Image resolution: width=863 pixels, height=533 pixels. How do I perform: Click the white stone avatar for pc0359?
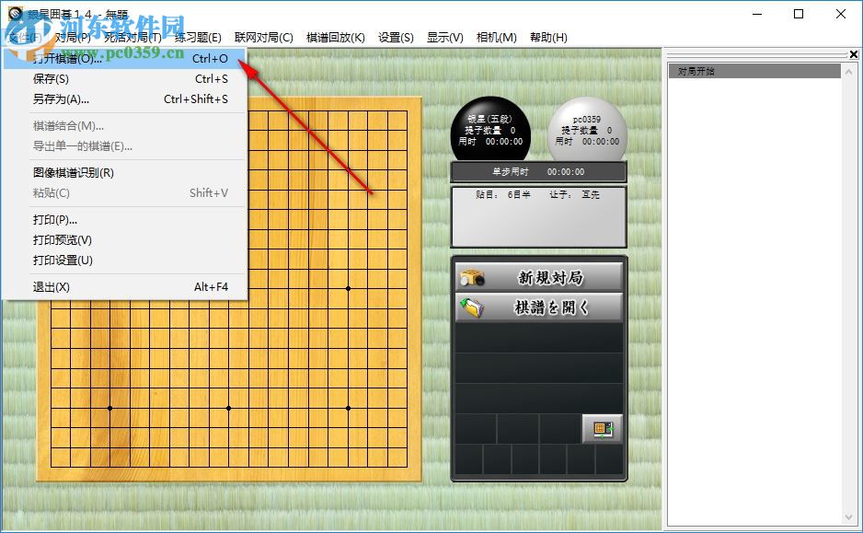pos(586,129)
